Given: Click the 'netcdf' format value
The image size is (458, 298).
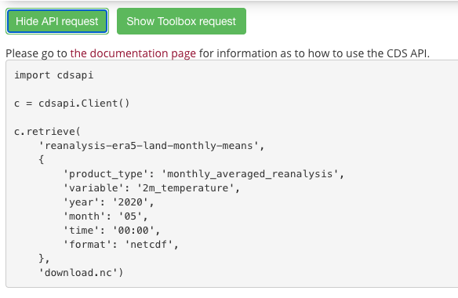Looking at the screenshot, I should 149,244.
